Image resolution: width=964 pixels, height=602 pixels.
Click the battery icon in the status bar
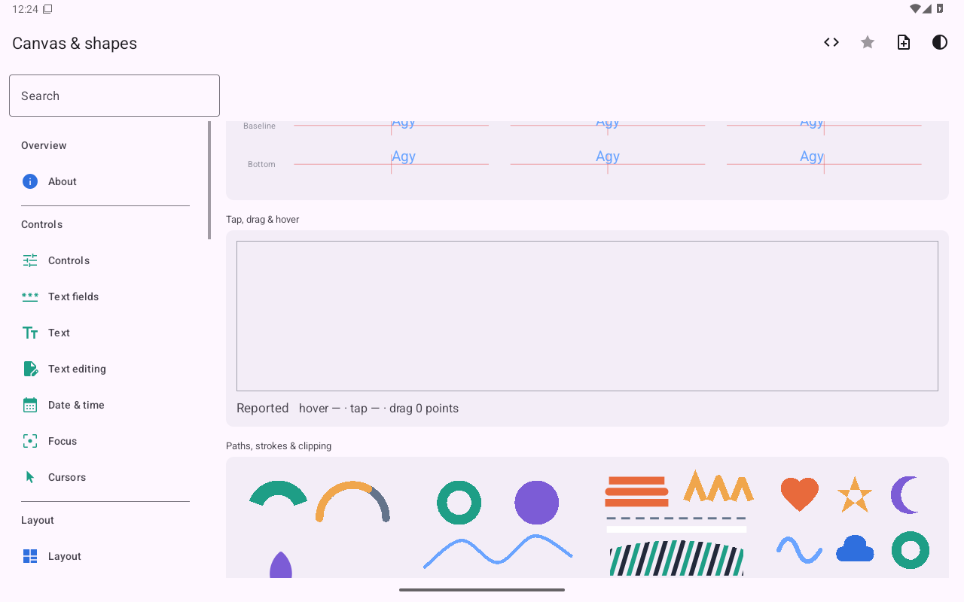pyautogui.click(x=940, y=9)
